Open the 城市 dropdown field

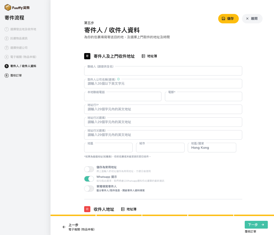[160, 148]
